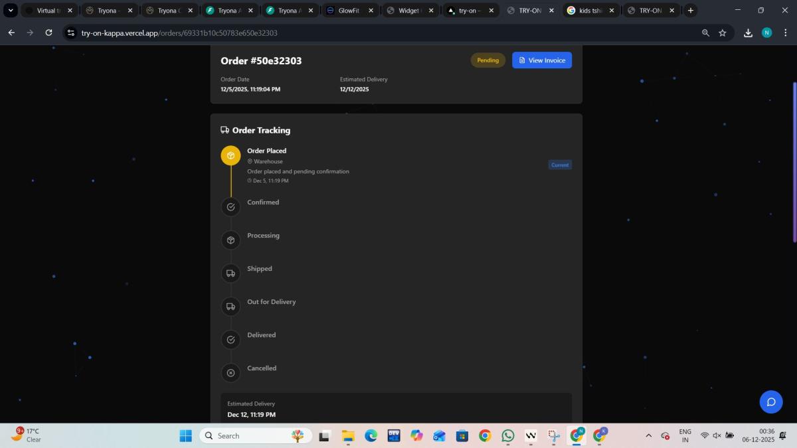Image resolution: width=797 pixels, height=448 pixels.
Task: Bookmark this page with star icon
Action: click(x=723, y=33)
